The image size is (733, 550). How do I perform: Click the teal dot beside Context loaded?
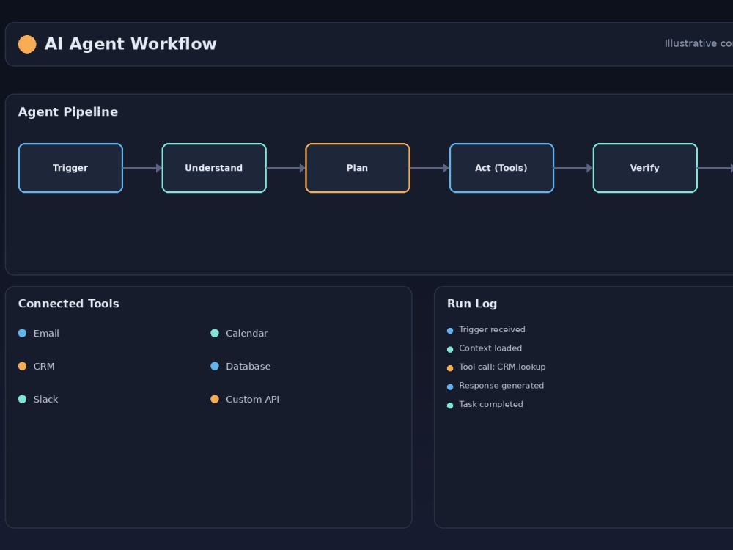(450, 349)
